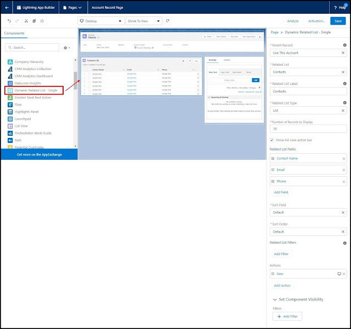Screen dimensions: 351x329
Task: Copy the selected component
Action: click(x=34, y=21)
